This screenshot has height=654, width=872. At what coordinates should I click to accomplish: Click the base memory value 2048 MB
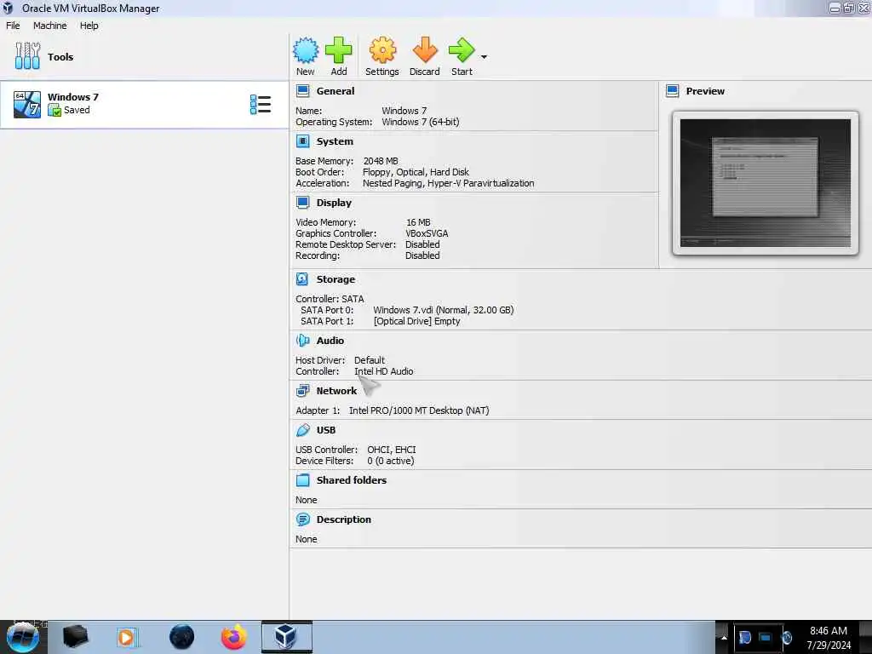[381, 161]
